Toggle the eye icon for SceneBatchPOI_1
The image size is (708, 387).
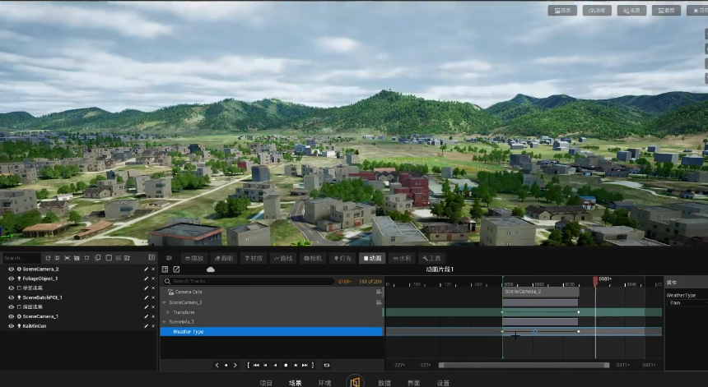point(12,297)
